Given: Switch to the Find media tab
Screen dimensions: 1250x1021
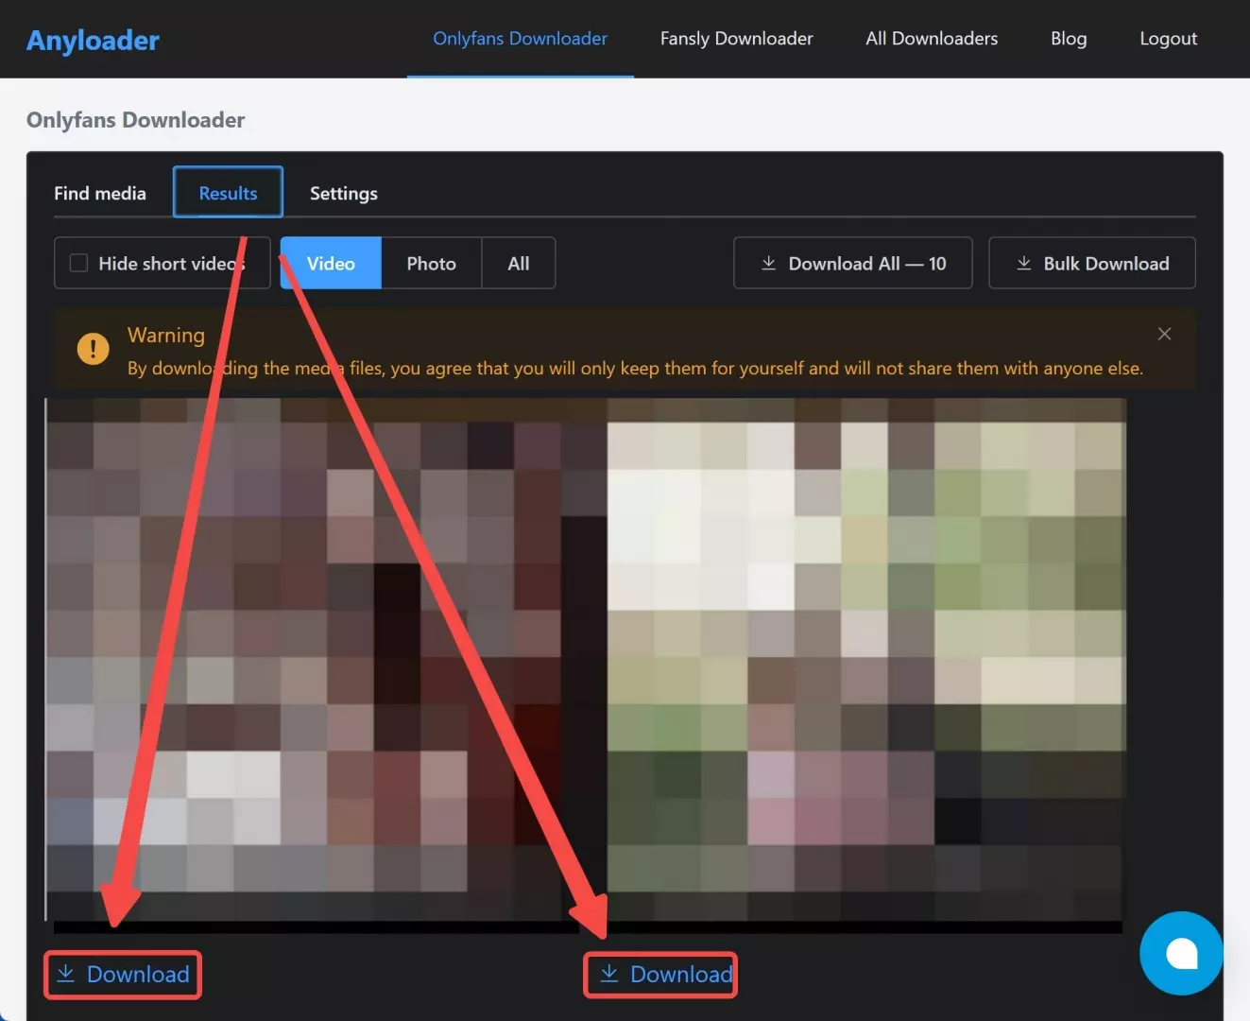Looking at the screenshot, I should click(x=100, y=193).
